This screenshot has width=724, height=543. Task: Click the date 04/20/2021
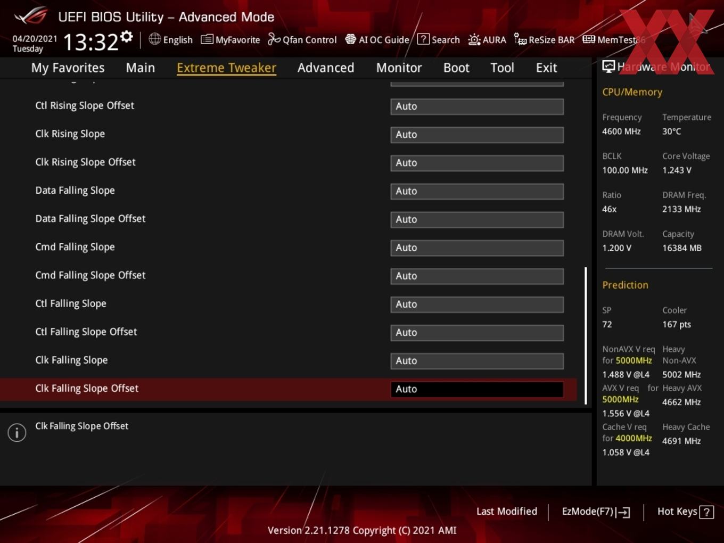point(35,38)
